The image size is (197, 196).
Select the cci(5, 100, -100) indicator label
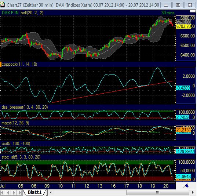pyautogui.click(x=16, y=144)
